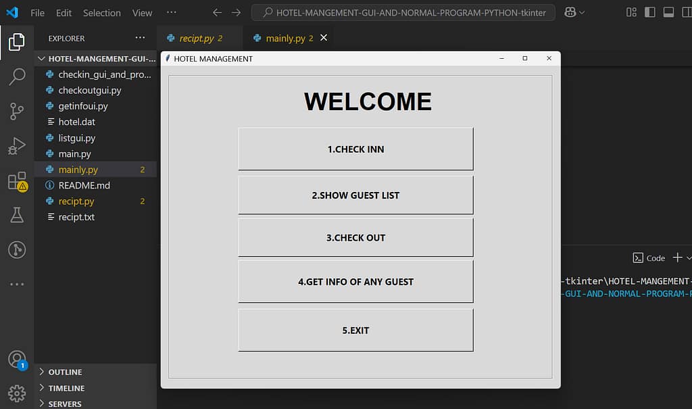Open the Accounts icon with notification badge
692x409 pixels.
[17, 359]
